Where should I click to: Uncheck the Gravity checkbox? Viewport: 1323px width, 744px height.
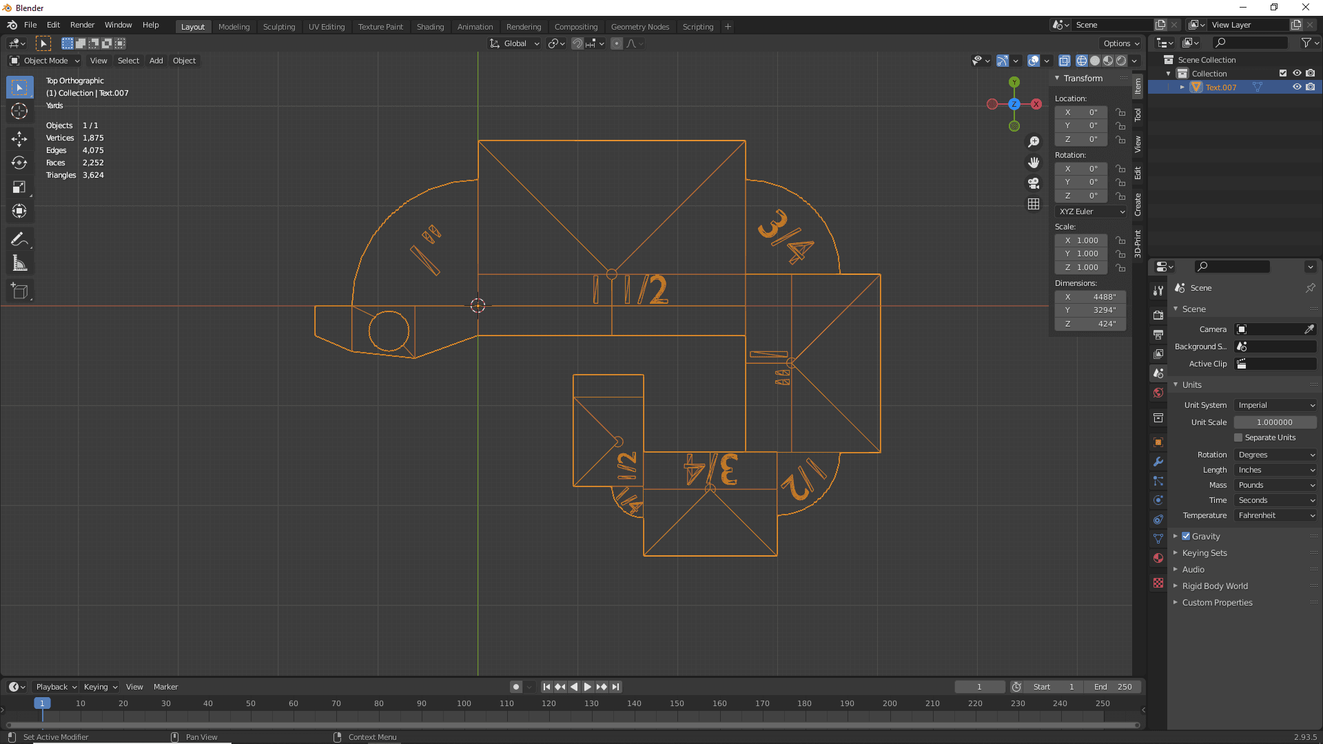(x=1186, y=536)
